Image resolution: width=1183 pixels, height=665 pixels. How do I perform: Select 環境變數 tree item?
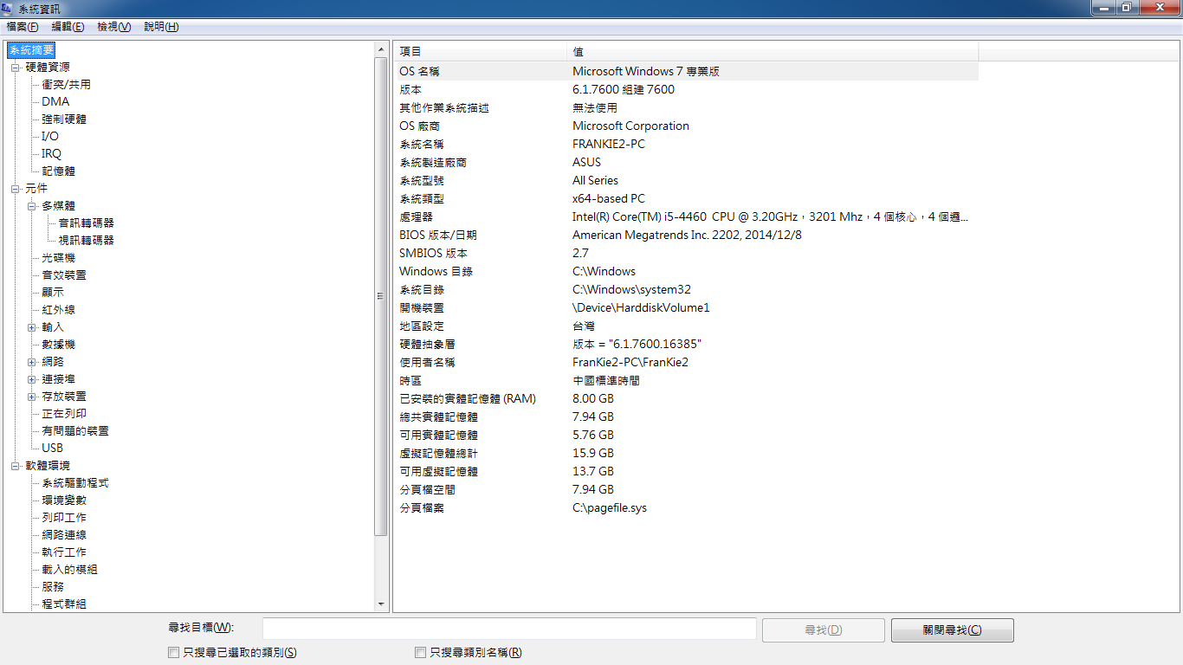pos(64,500)
